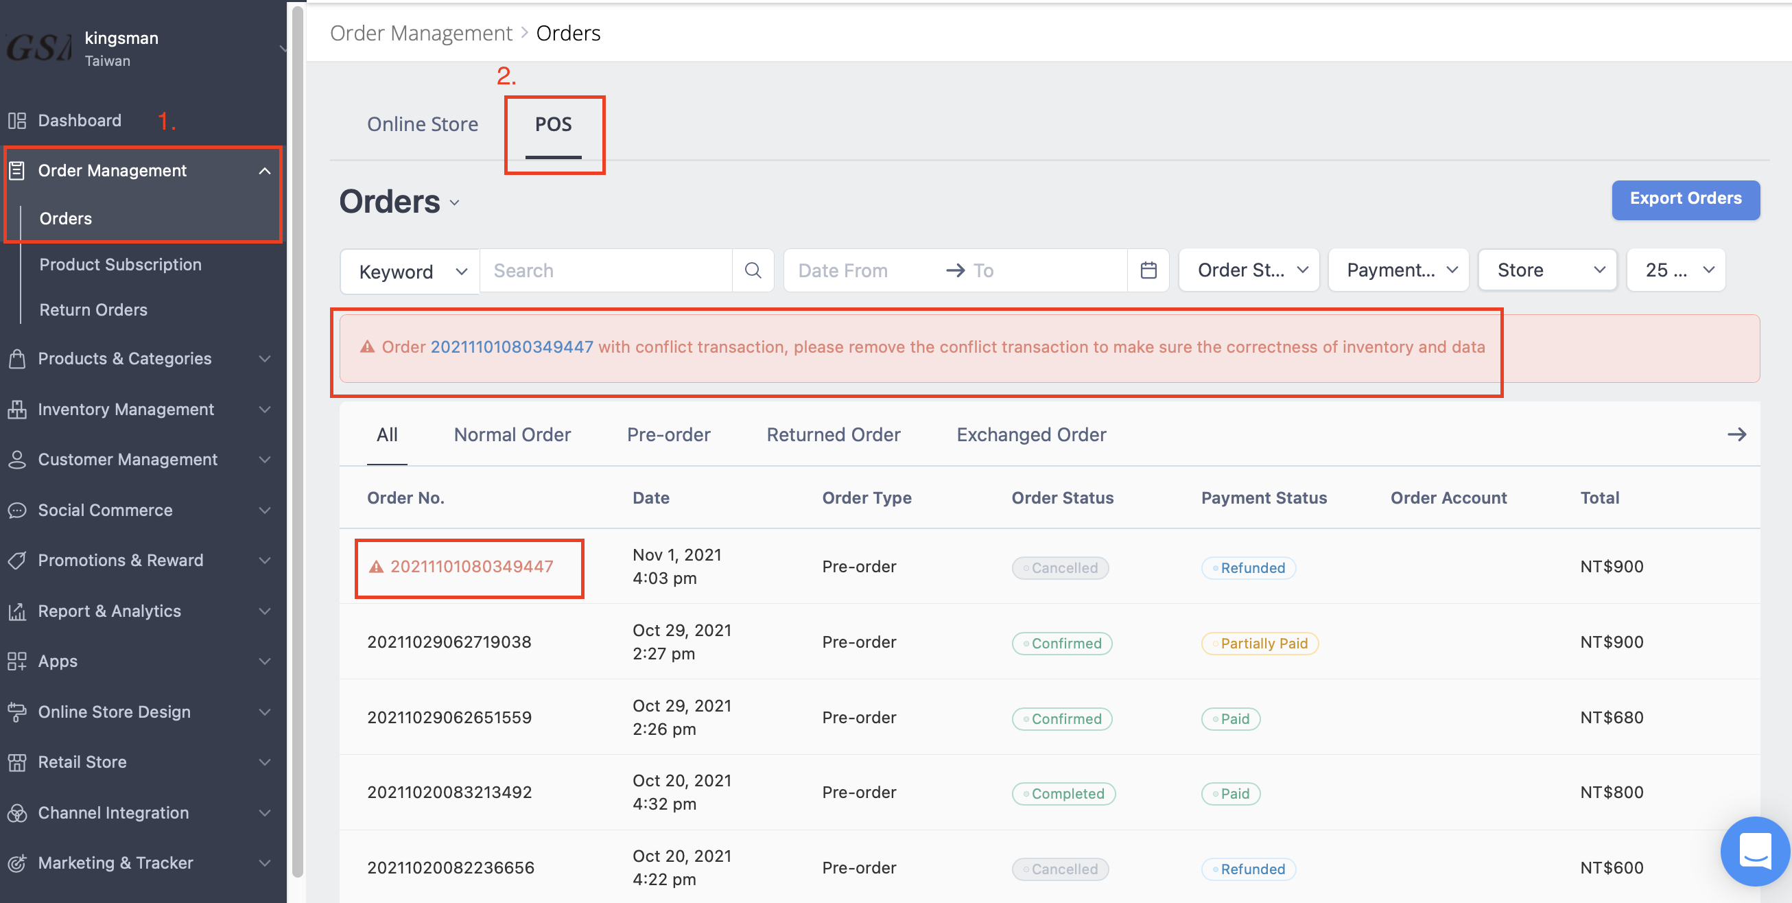Screen dimensions: 1792x903
Task: Expand the kingsman store switcher
Action: click(x=282, y=48)
